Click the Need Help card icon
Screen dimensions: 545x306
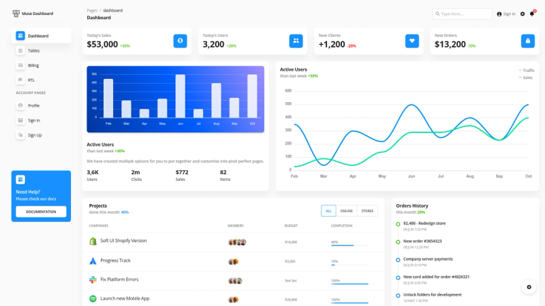click(20, 180)
